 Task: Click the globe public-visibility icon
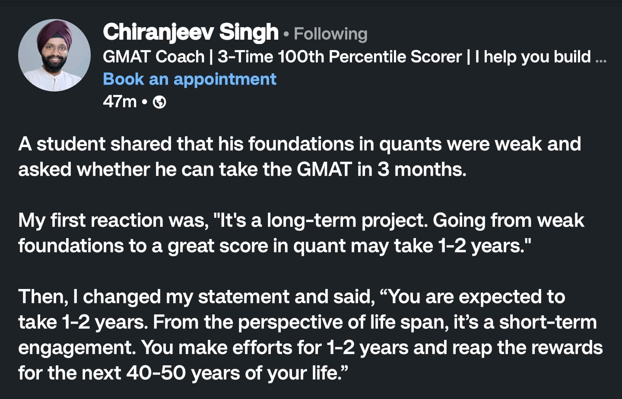coord(159,102)
